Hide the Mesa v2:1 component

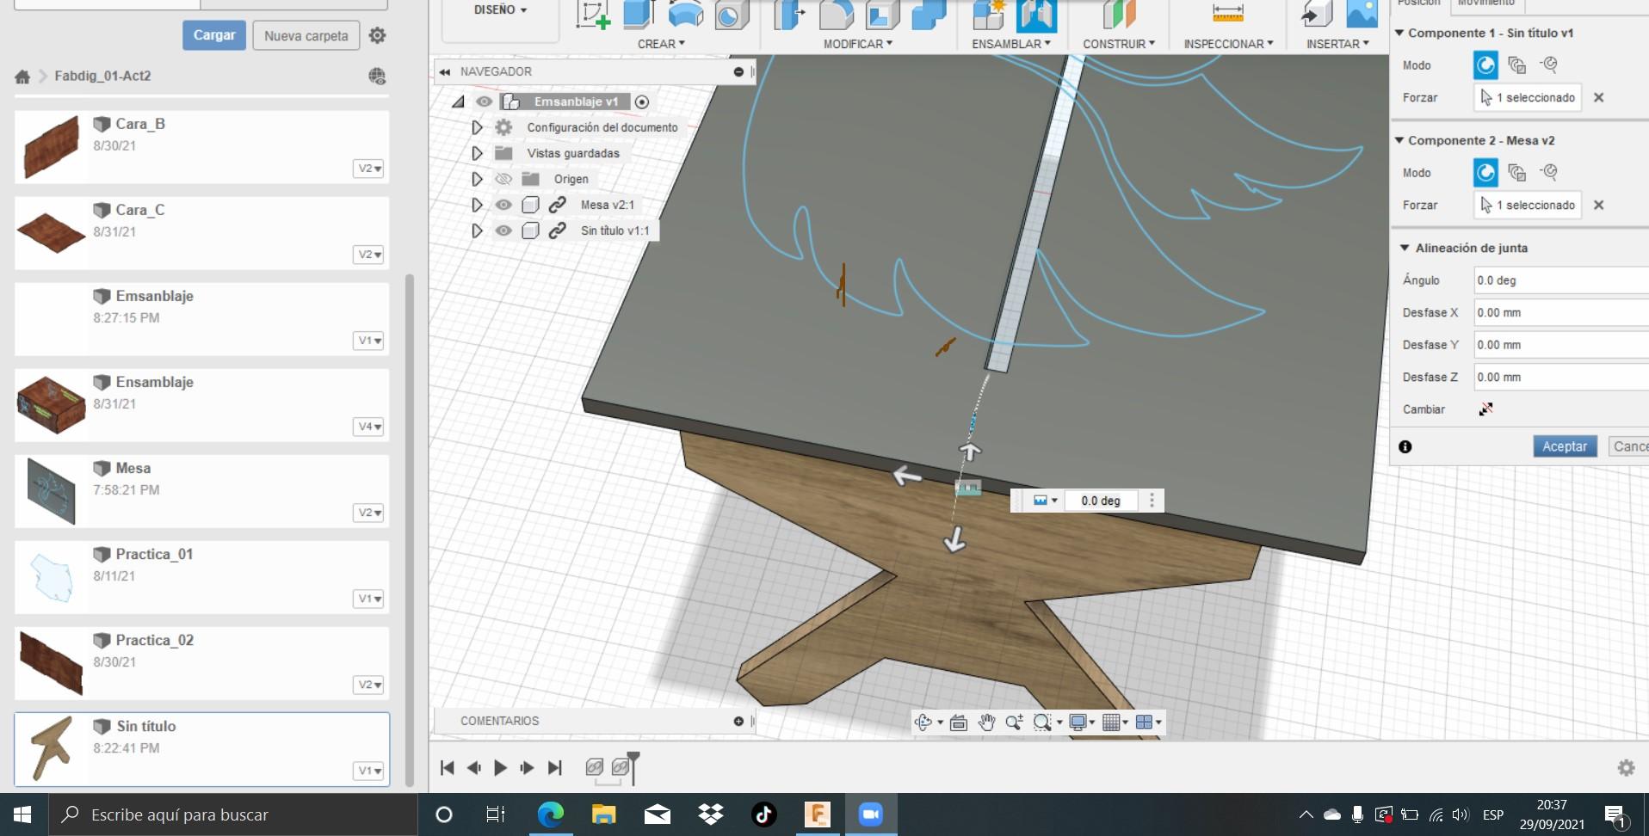[x=503, y=205]
